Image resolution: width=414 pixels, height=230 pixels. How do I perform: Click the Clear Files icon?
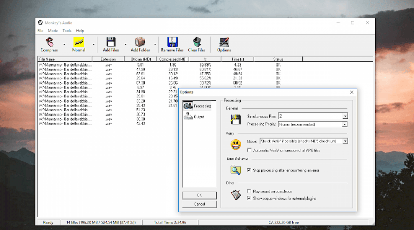pyautogui.click(x=197, y=42)
